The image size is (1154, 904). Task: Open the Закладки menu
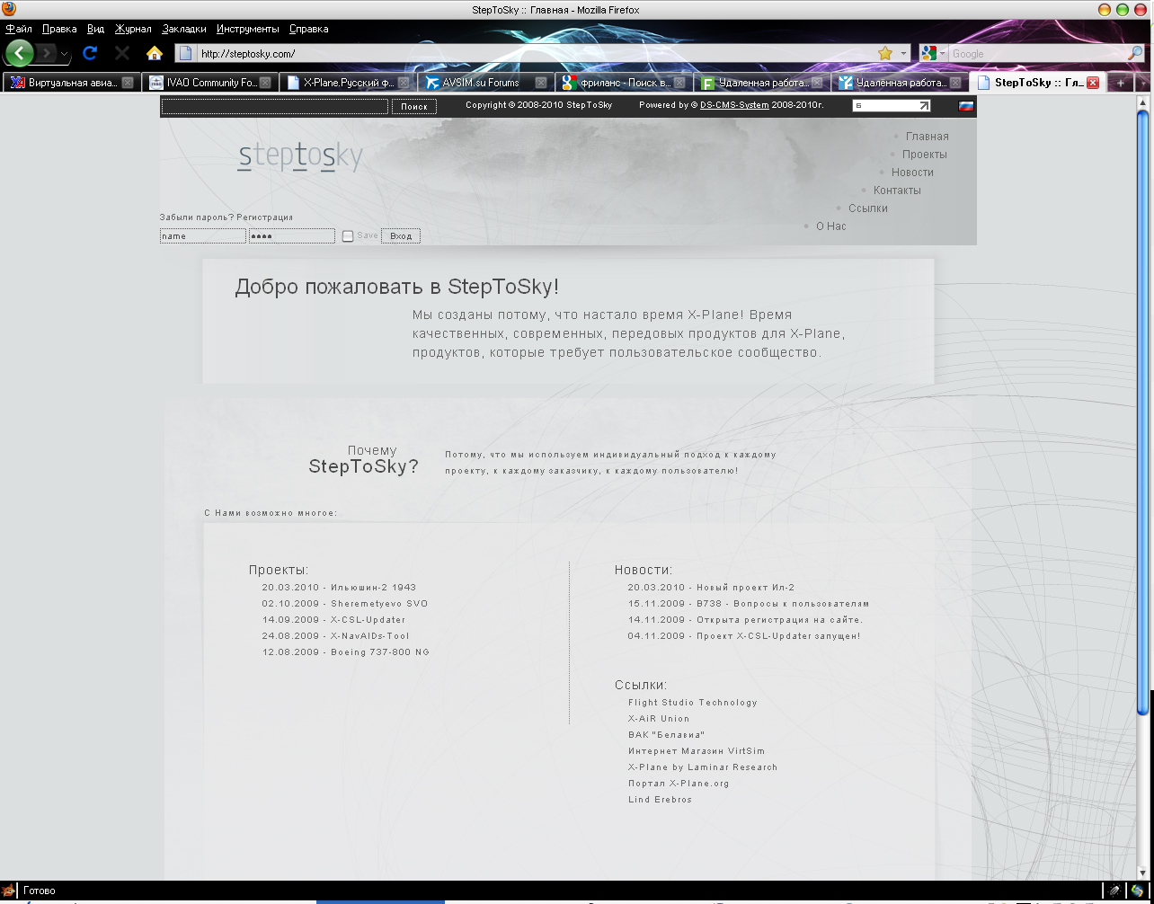[184, 29]
